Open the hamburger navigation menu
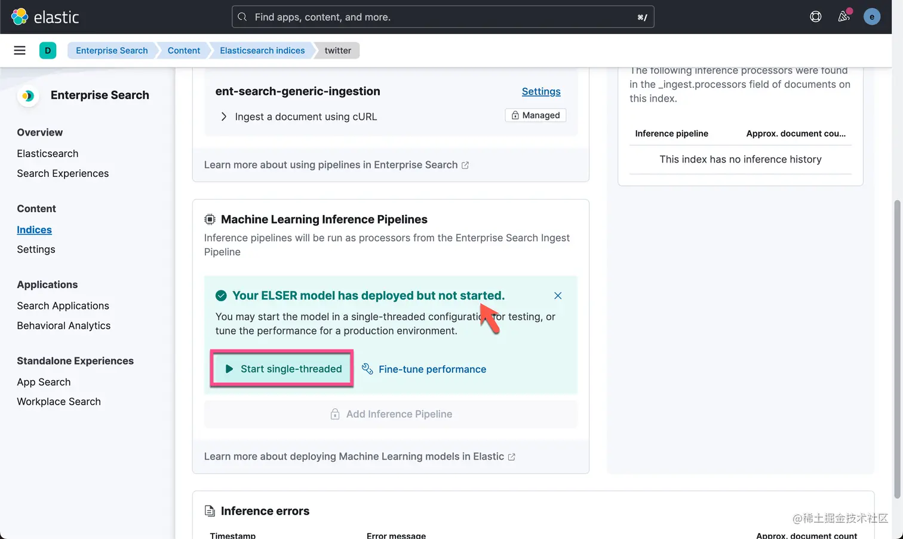 (20, 50)
